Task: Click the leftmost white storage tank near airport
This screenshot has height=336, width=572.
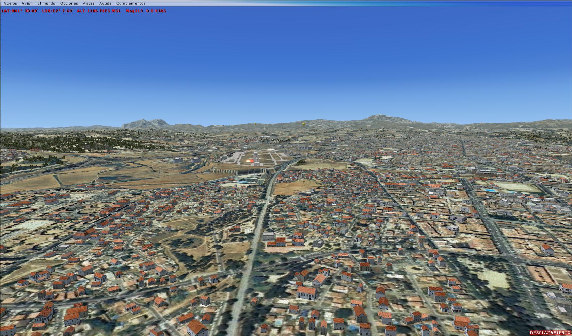Action: (178, 160)
